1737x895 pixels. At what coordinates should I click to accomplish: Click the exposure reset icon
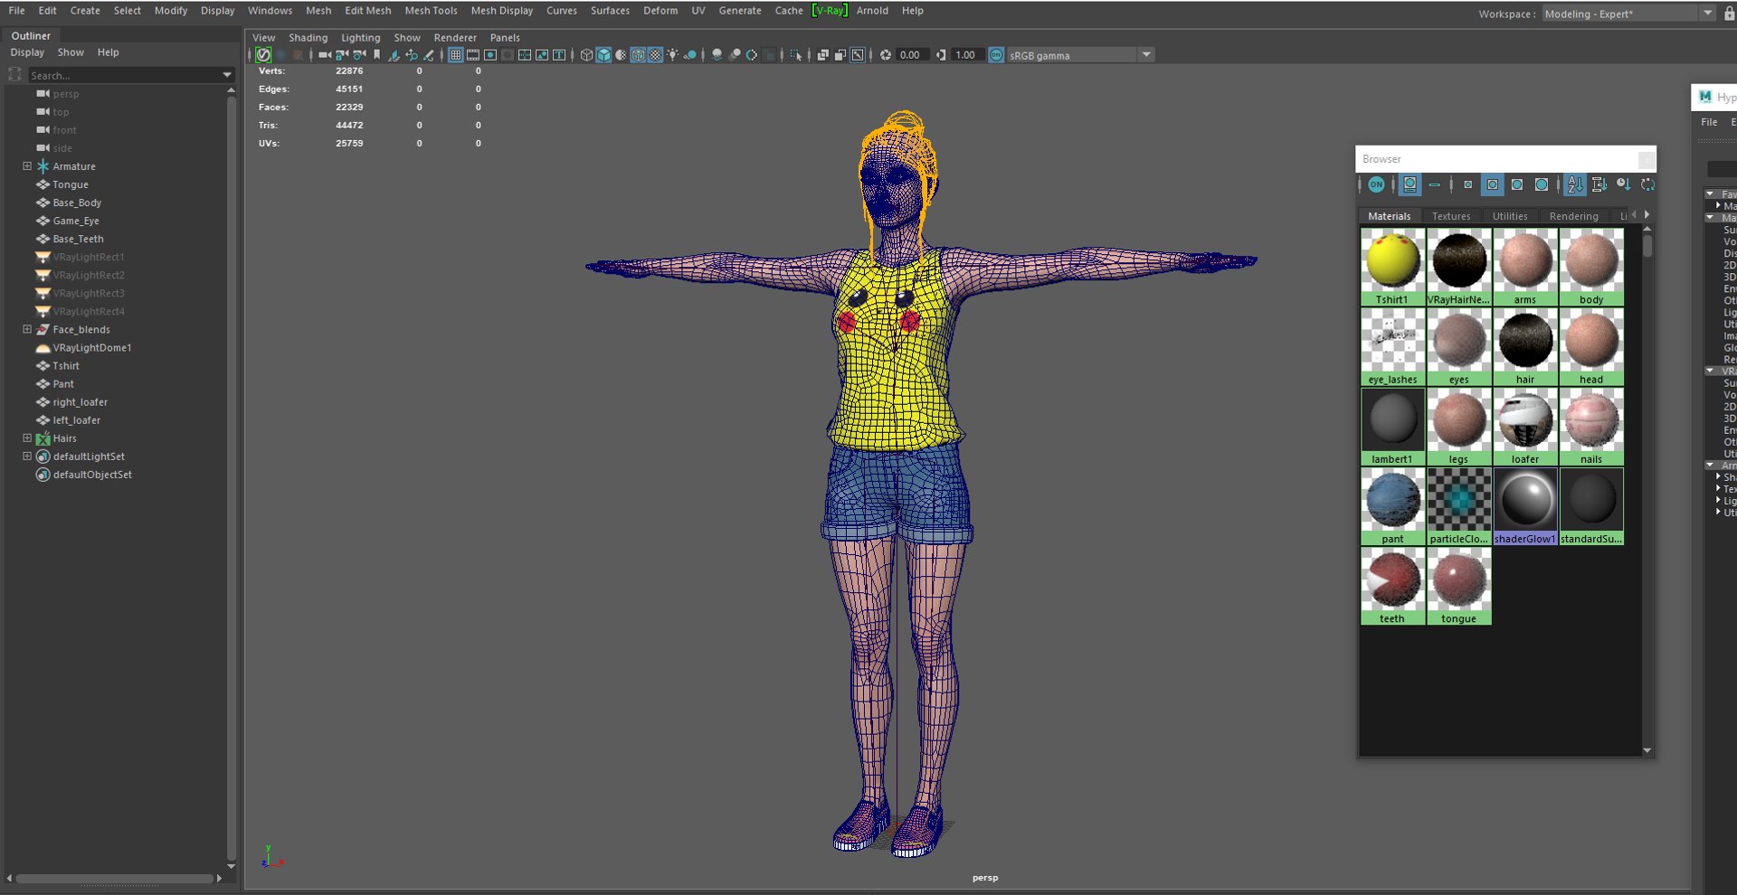point(886,55)
